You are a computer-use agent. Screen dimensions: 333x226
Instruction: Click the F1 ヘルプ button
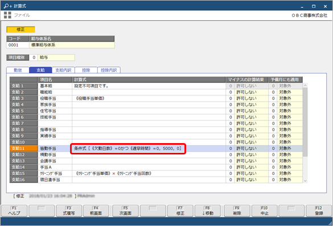[14, 211]
